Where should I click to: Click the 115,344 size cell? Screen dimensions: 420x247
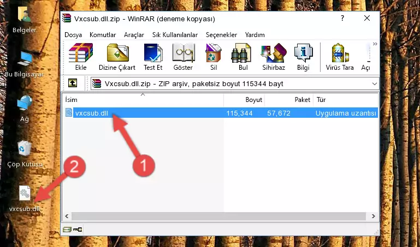click(239, 113)
